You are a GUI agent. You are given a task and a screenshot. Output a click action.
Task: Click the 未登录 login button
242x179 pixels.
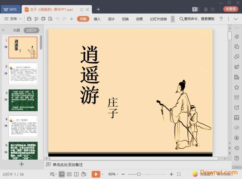point(231,9)
